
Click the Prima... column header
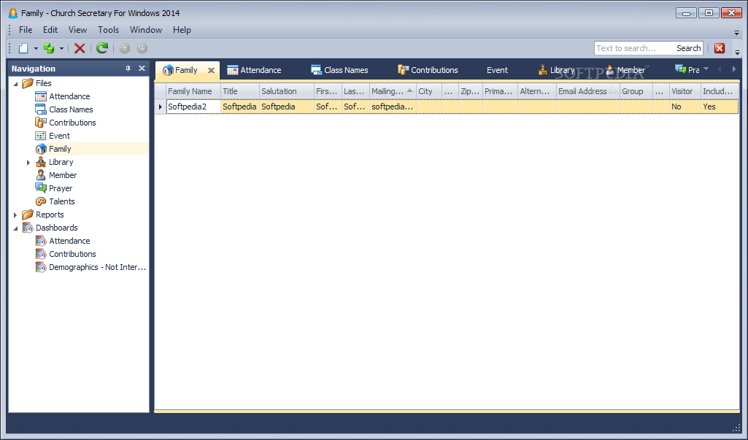(x=500, y=91)
